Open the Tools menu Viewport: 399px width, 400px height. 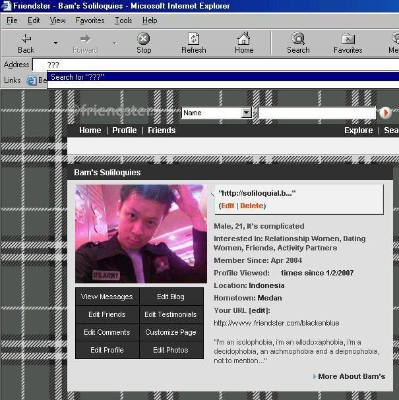coord(123,20)
